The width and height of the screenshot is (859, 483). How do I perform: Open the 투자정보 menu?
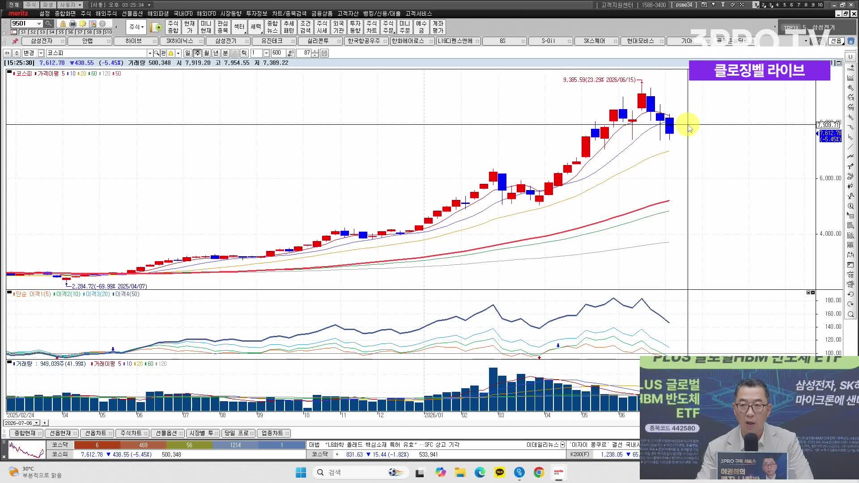point(257,14)
